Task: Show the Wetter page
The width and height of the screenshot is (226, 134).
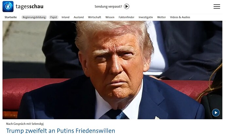Action: click(161, 17)
